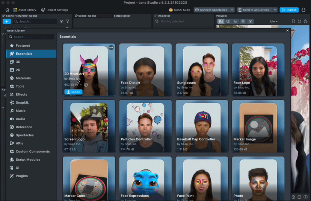Open the Idle dropdown in Preview
The width and height of the screenshot is (311, 201).
274,21
